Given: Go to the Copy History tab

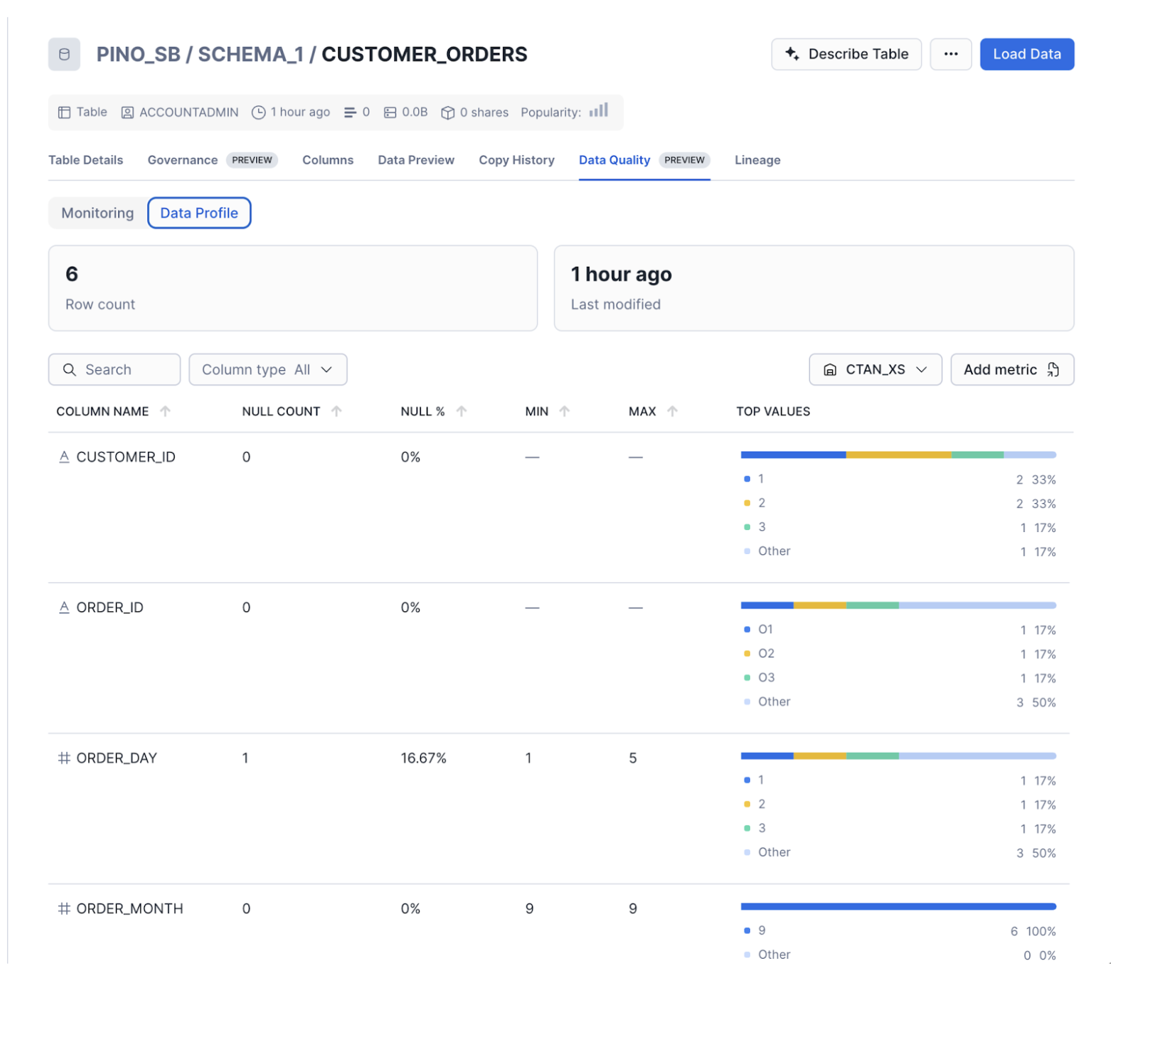Looking at the screenshot, I should (516, 160).
